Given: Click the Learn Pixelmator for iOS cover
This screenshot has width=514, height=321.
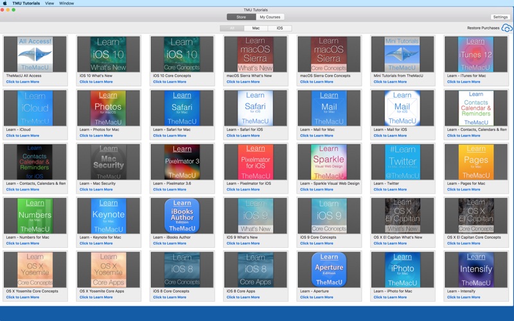Looking at the screenshot, I should [x=255, y=162].
